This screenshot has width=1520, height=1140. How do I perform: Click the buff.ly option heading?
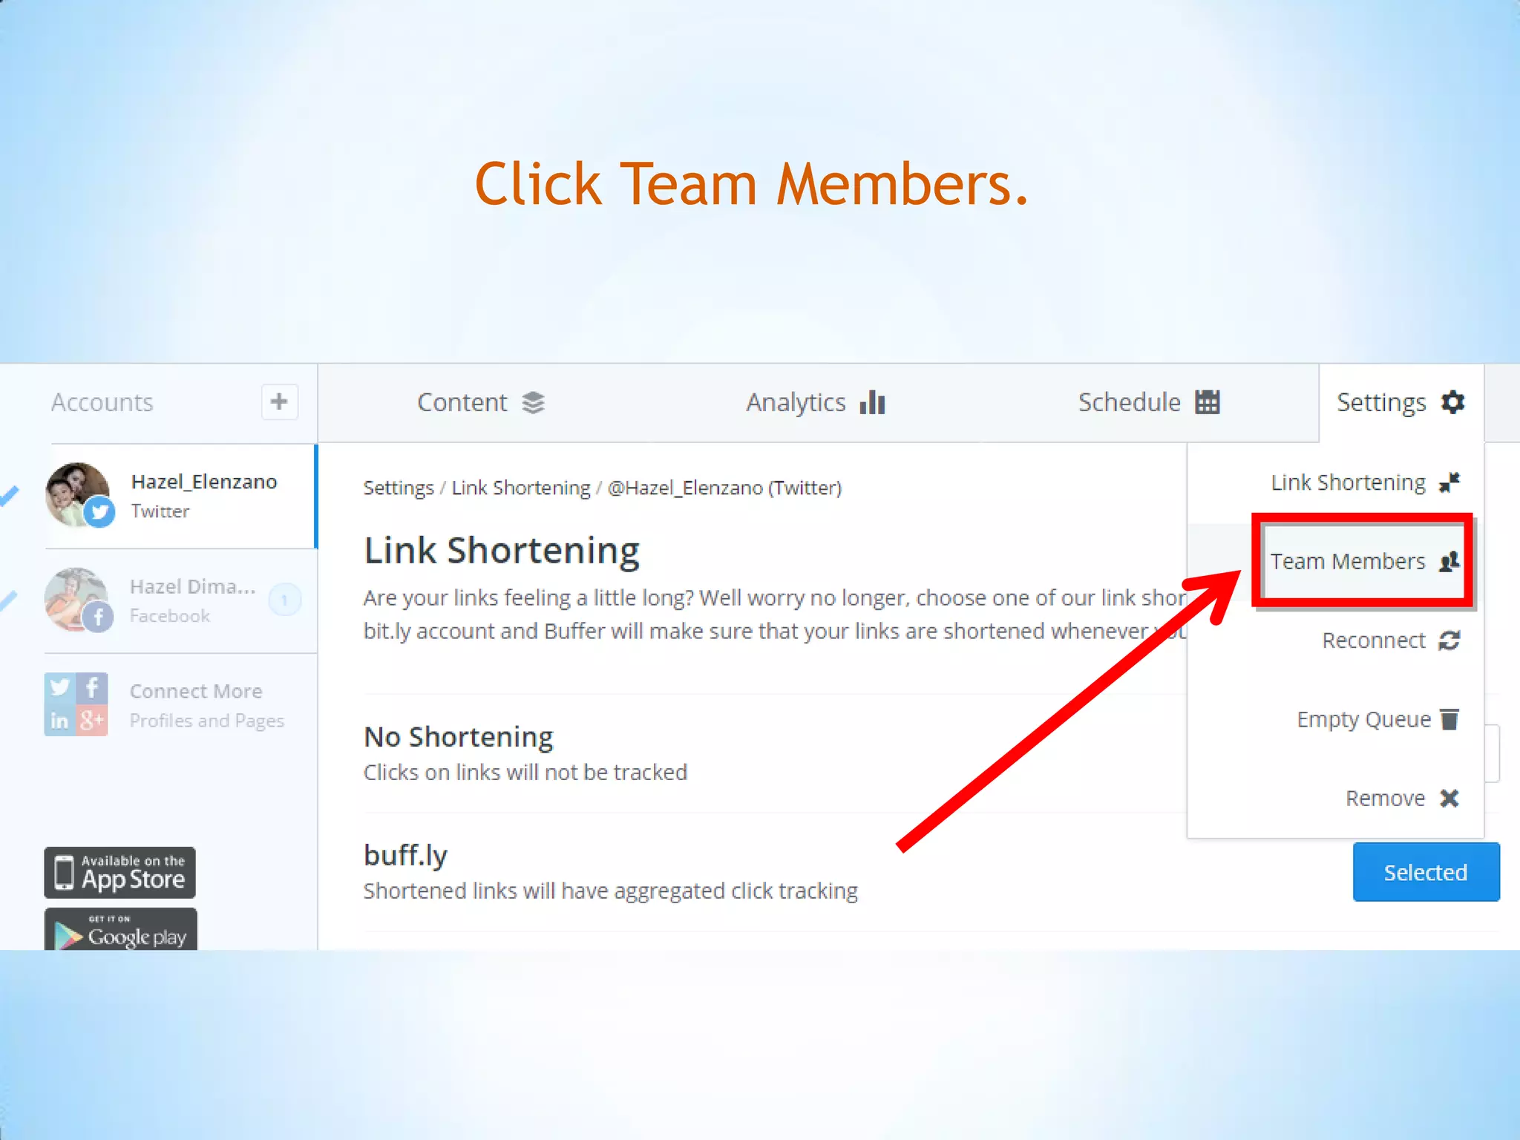405,856
